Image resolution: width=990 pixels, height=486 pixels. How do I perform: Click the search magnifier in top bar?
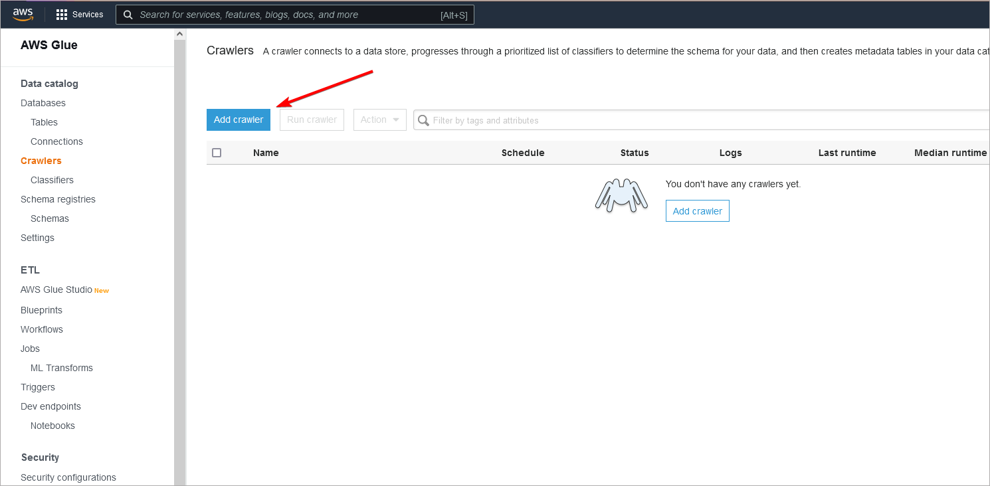pyautogui.click(x=128, y=15)
